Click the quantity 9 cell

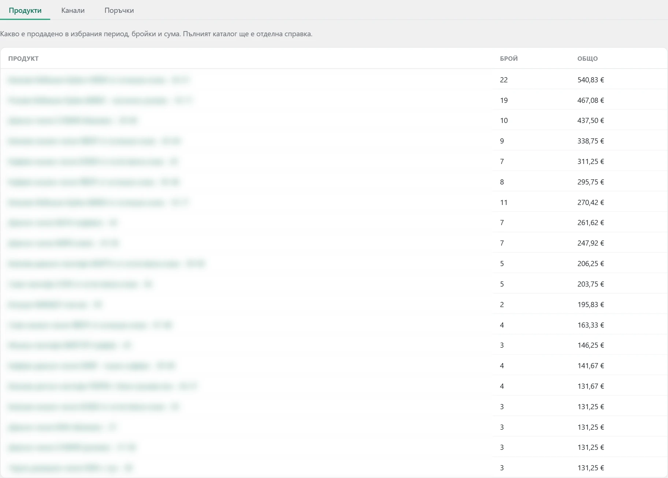tap(502, 141)
